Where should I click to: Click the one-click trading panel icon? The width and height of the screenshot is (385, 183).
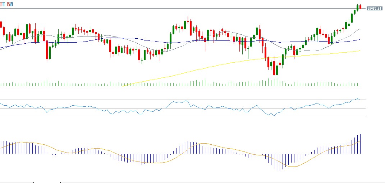coord(10,4)
